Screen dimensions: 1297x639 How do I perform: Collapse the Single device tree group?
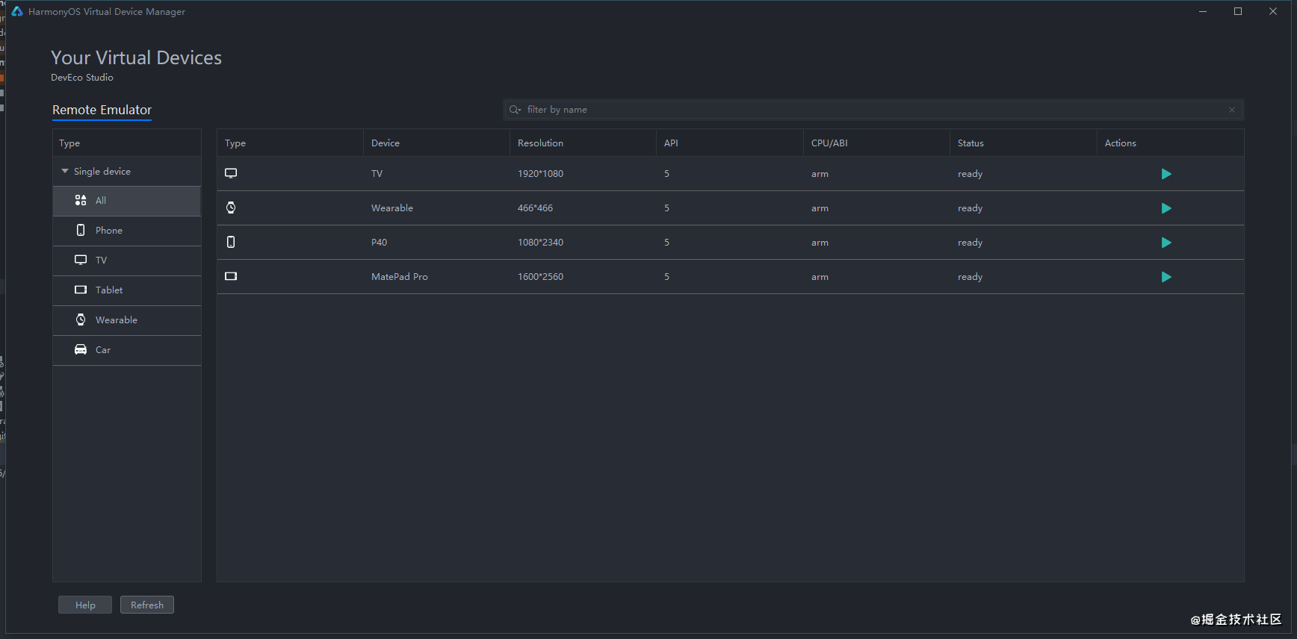coord(65,171)
